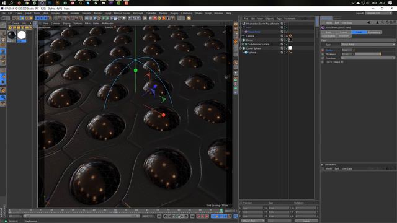Collapse the Plain effector hierarchy

pos(241,27)
